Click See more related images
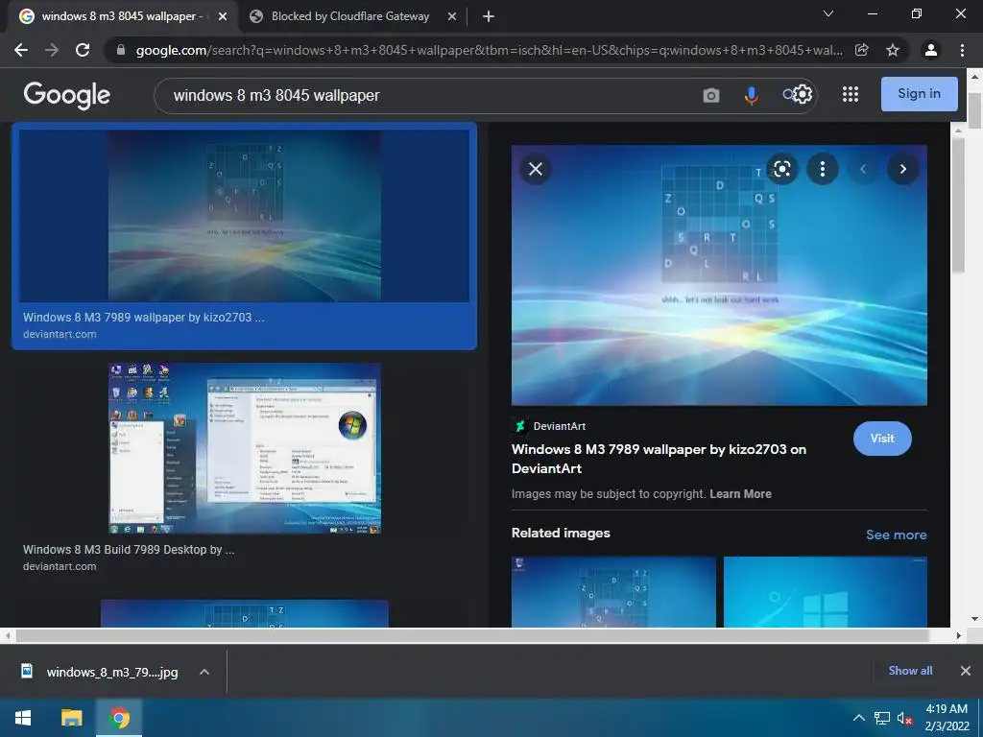 click(896, 535)
